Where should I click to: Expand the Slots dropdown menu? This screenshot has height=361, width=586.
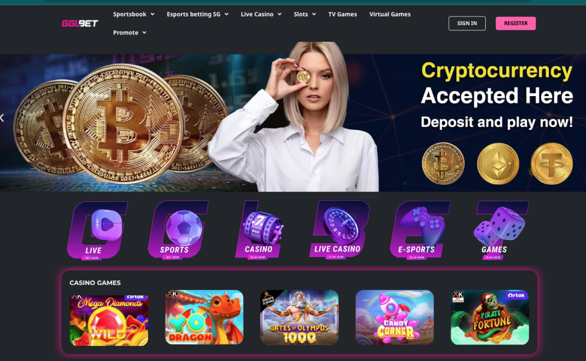pos(304,14)
